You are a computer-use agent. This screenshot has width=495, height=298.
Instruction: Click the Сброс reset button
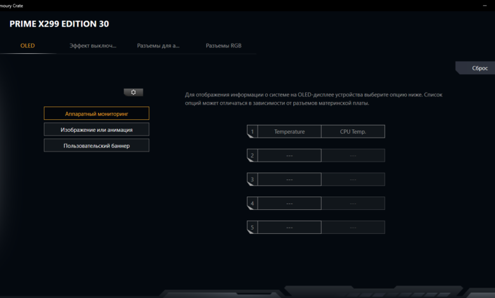pos(475,68)
